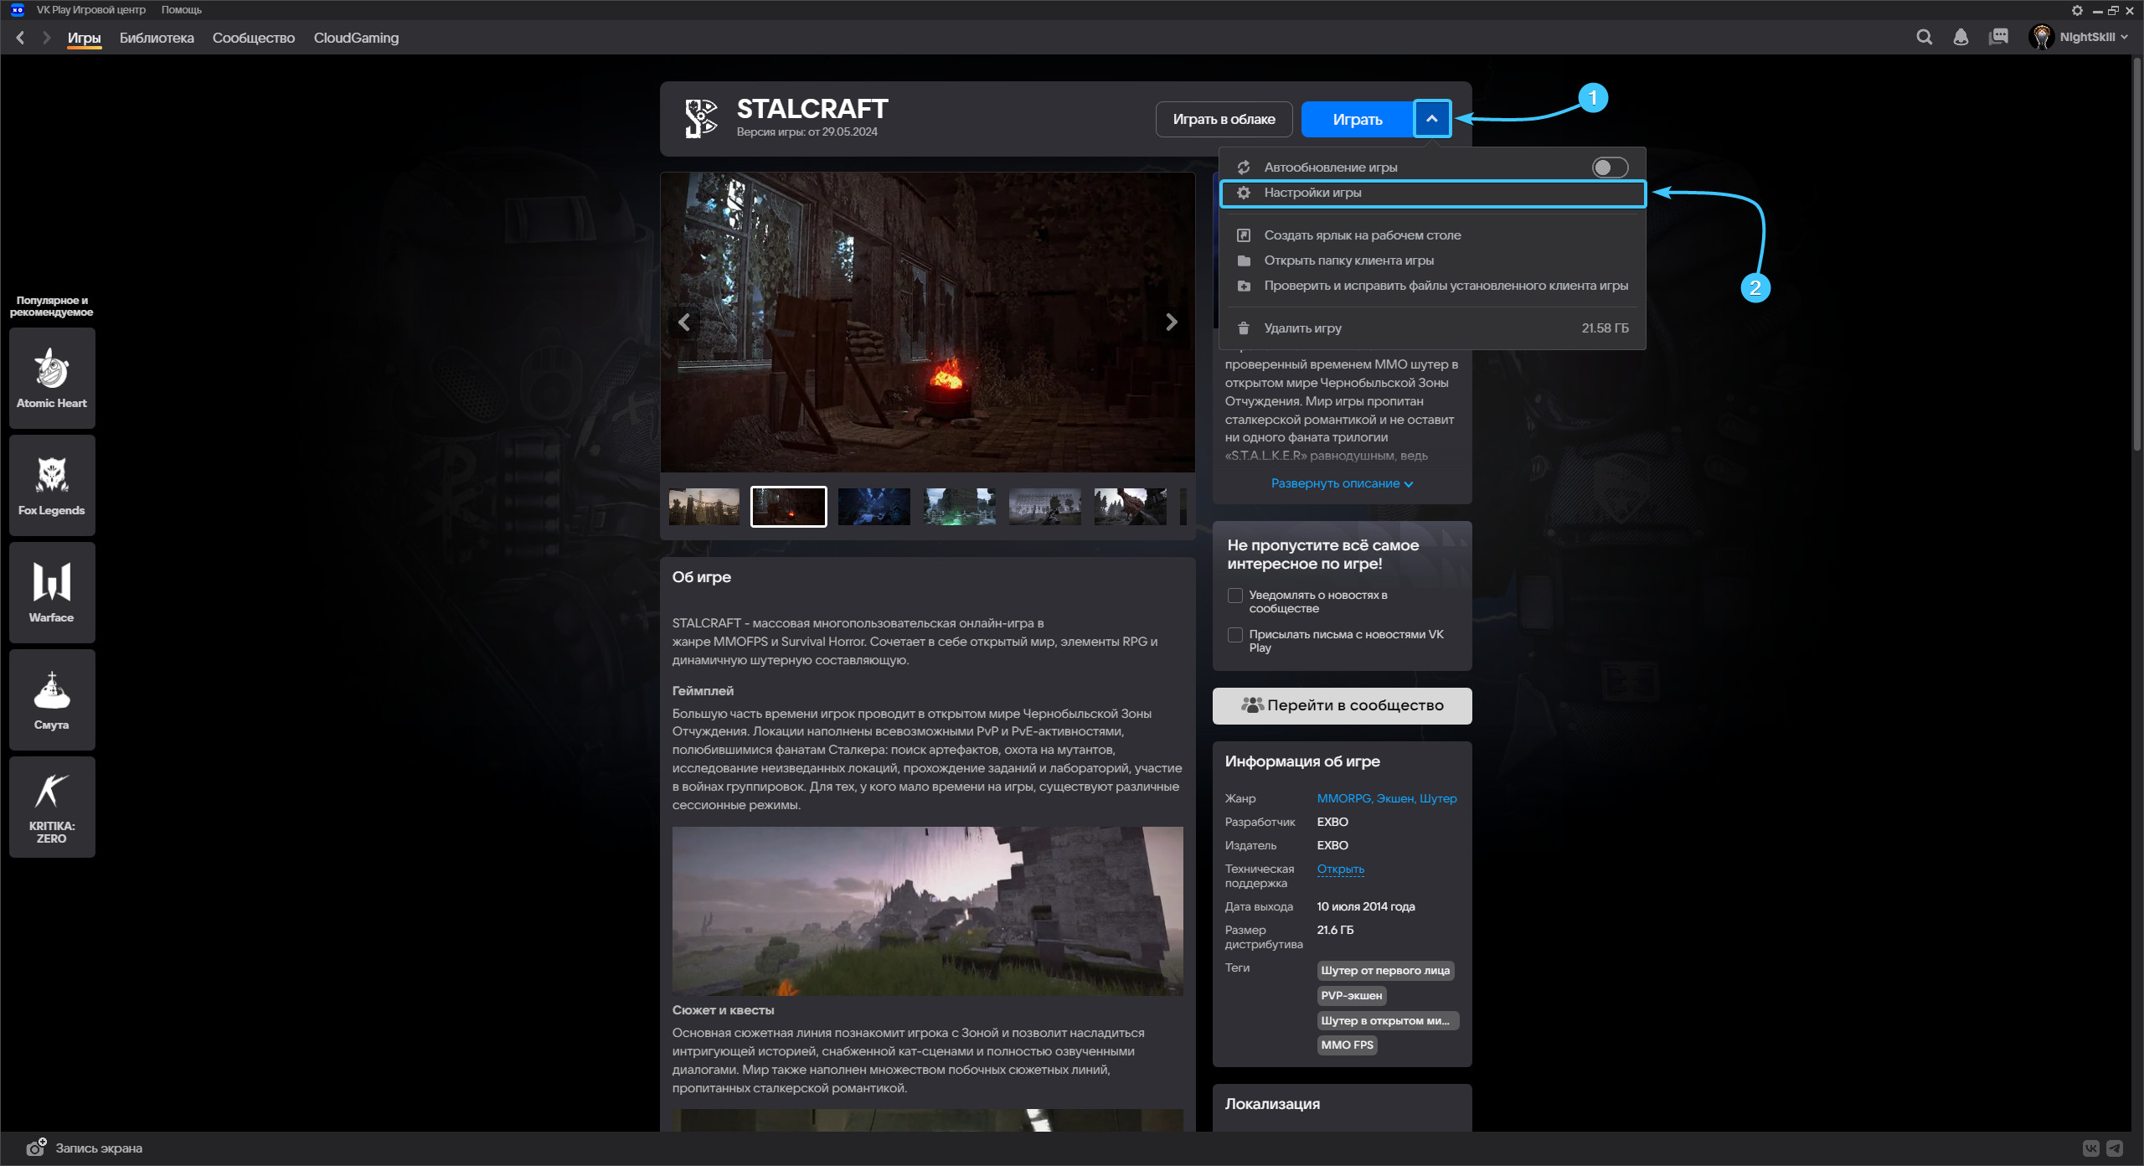Switch to the Library tab
Viewport: 2144px width, 1166px height.
pos(157,38)
